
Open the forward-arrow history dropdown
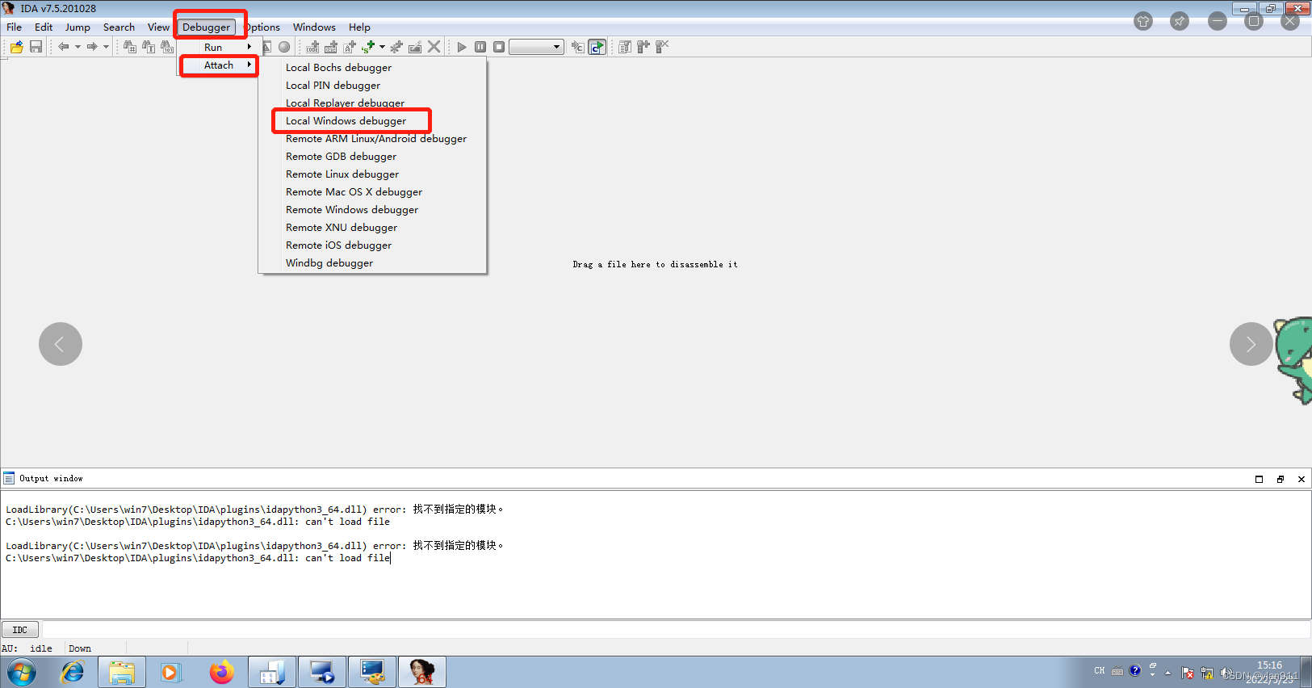pyautogui.click(x=106, y=47)
